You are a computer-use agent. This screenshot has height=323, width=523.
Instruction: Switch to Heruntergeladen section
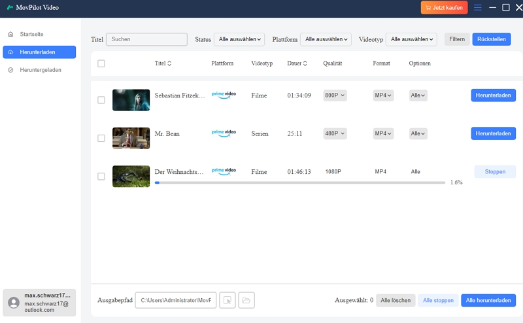point(39,69)
